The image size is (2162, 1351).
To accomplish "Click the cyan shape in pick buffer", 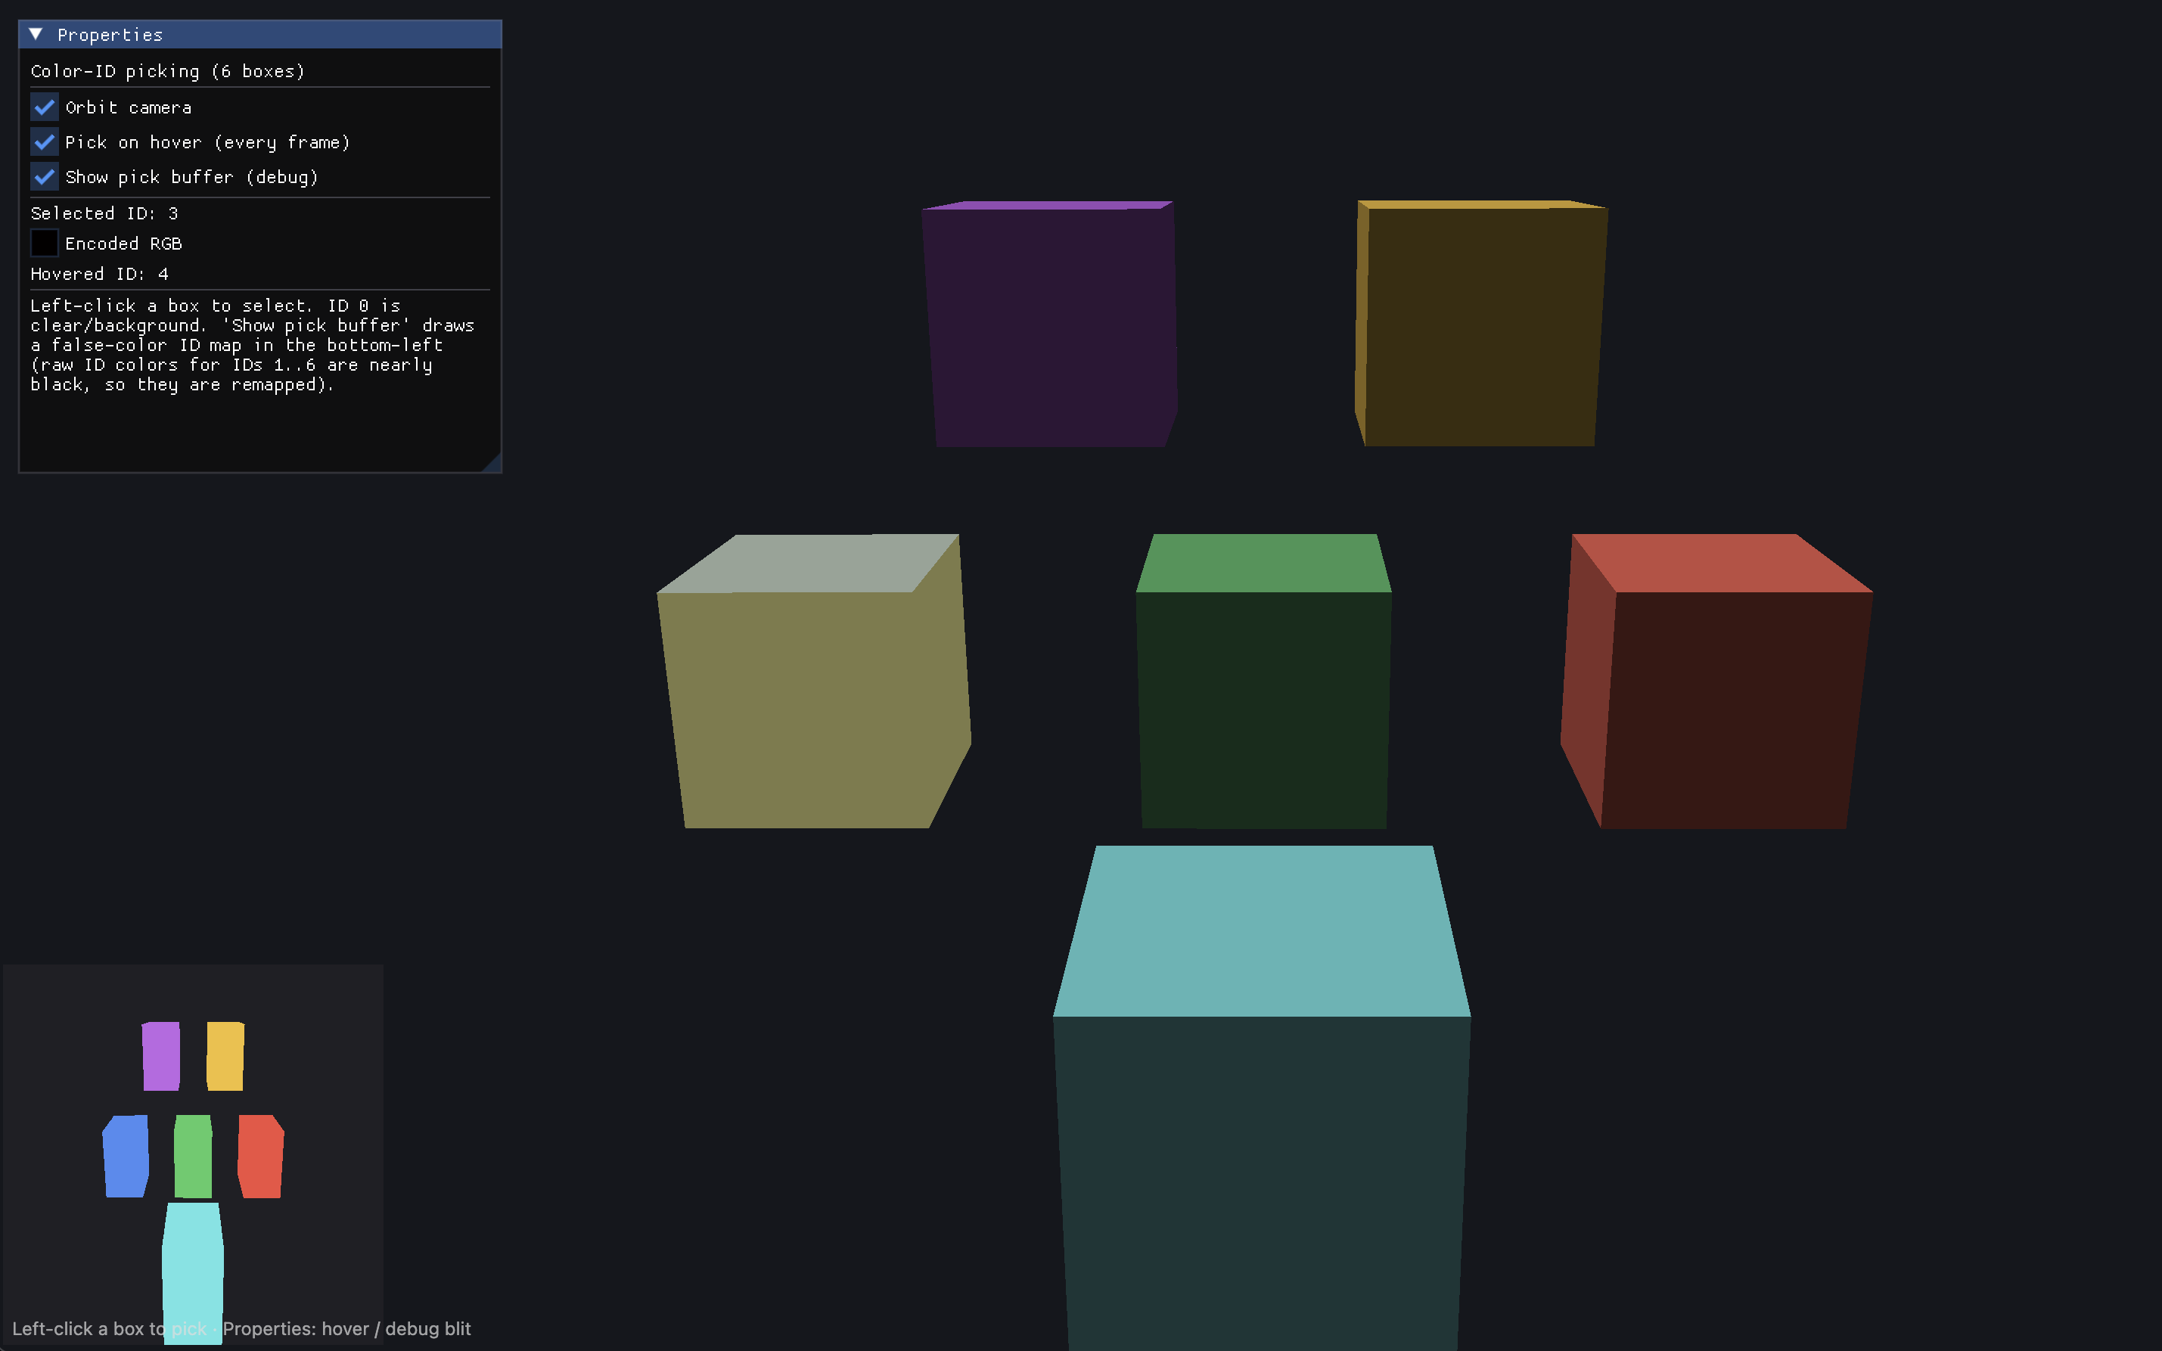I will click(x=193, y=1273).
